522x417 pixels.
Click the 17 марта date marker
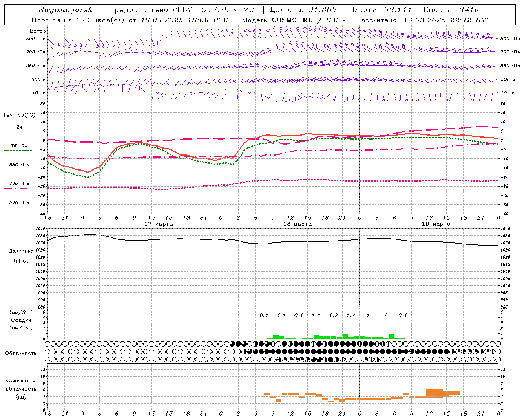click(x=159, y=224)
